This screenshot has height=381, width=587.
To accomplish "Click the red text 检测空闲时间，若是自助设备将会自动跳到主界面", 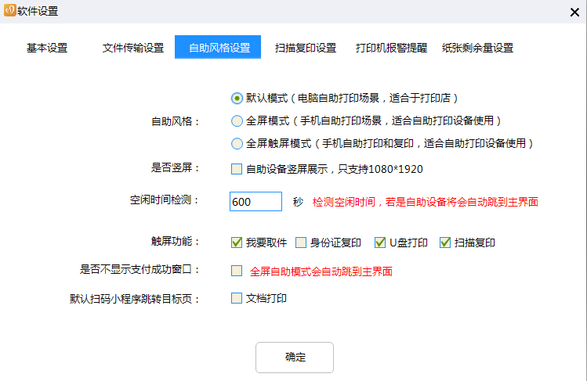I will (426, 202).
